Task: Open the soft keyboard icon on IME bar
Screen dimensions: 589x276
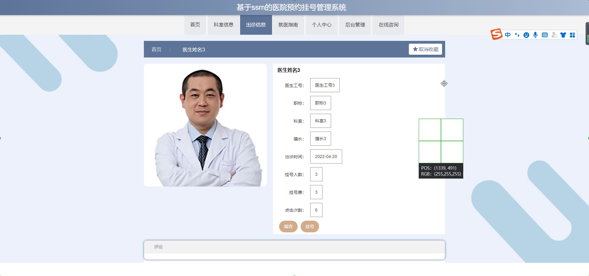Action: tap(545, 35)
